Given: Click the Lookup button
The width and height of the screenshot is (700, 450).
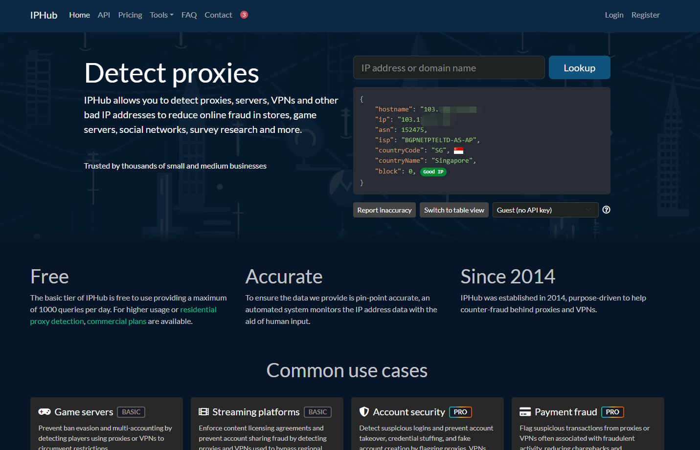Looking at the screenshot, I should [579, 67].
